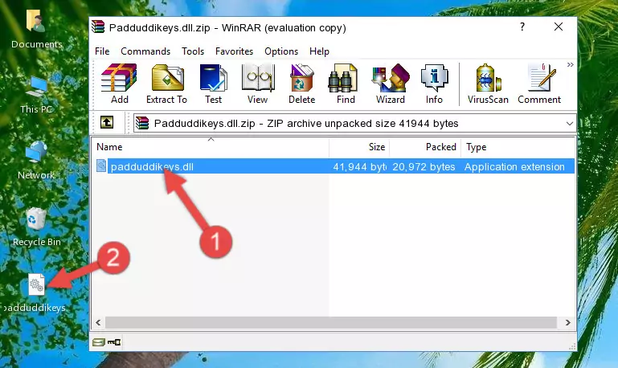618x368 pixels.
Task: Select the Network desktop icon
Action: coord(36,161)
